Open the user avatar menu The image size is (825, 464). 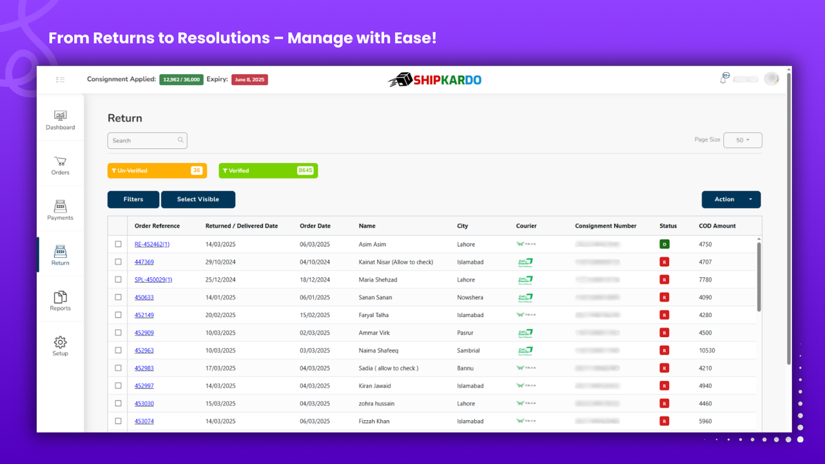pyautogui.click(x=771, y=79)
